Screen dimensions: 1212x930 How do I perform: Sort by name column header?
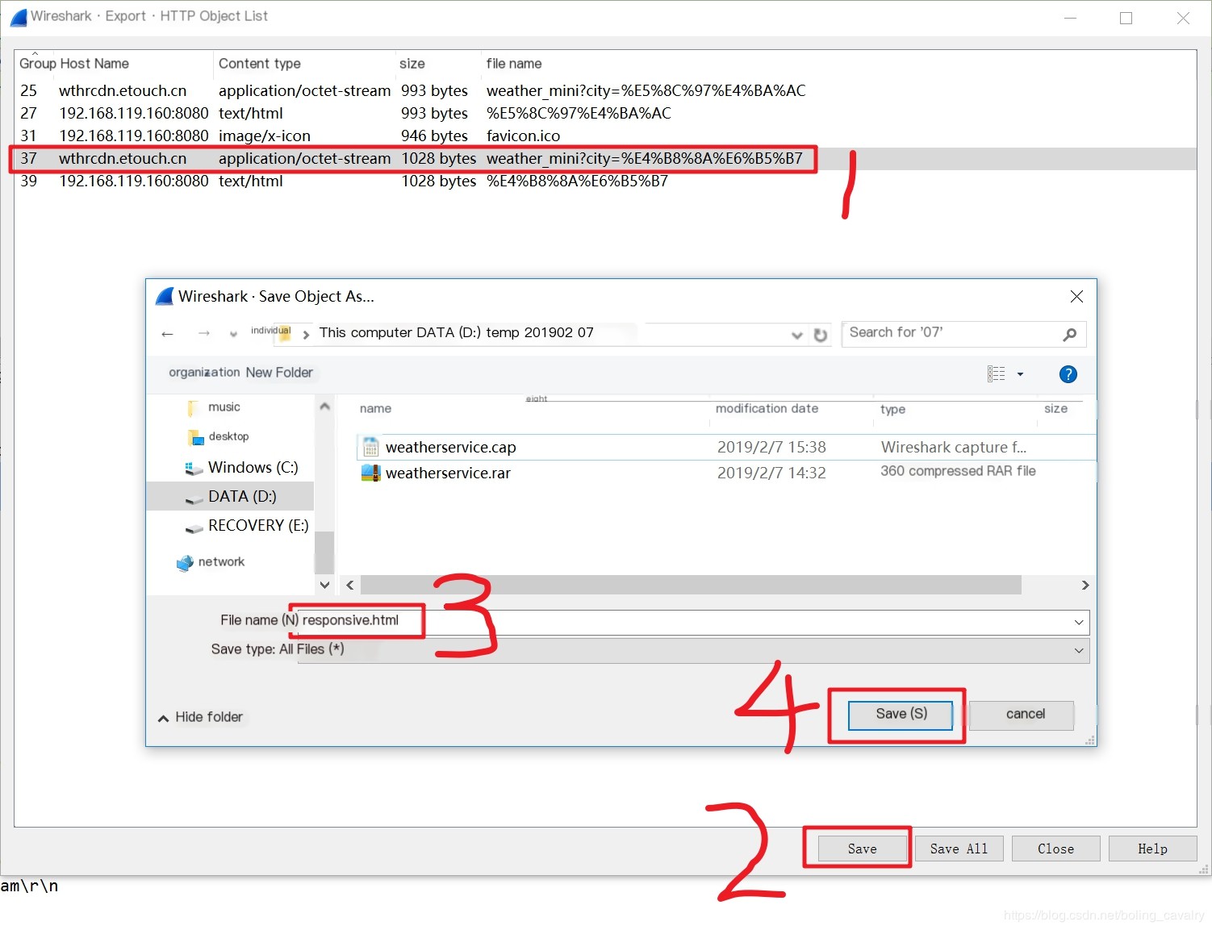coord(375,409)
